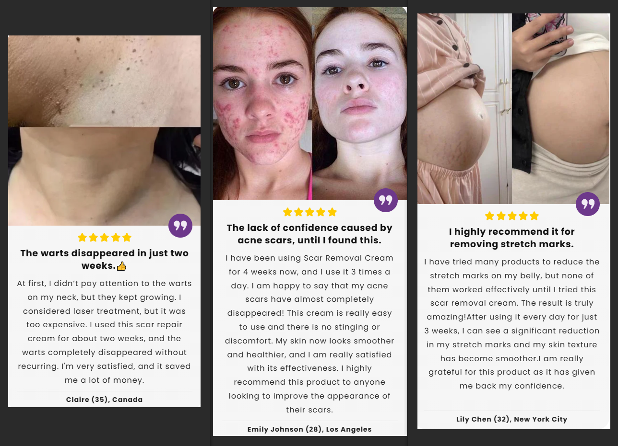Open the pregnant belly stretch marks photo
618x446 pixels.
pyautogui.click(x=513, y=109)
